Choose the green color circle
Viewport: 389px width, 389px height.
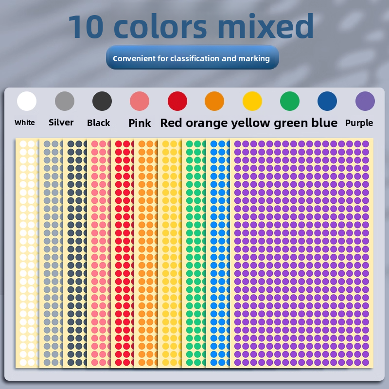click(x=290, y=101)
